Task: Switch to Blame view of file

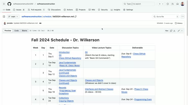Action: tap(24, 31)
